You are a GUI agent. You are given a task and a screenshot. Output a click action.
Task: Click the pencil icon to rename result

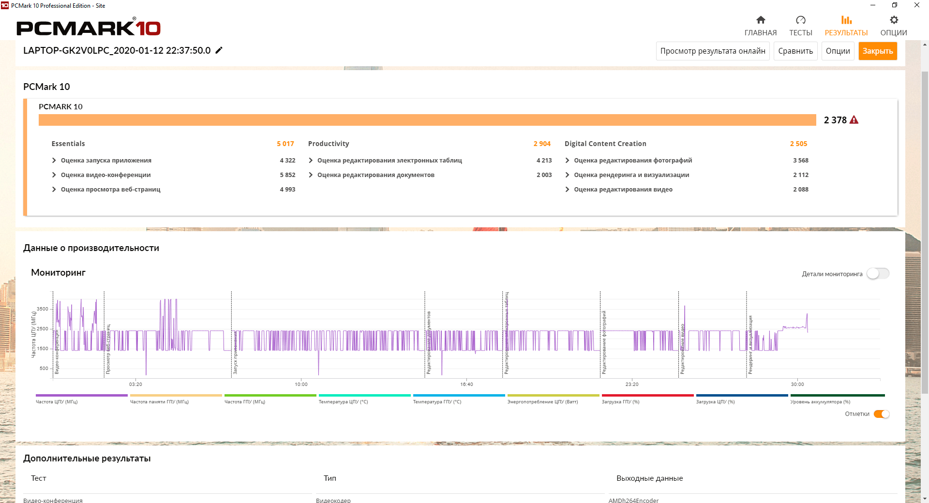(219, 50)
